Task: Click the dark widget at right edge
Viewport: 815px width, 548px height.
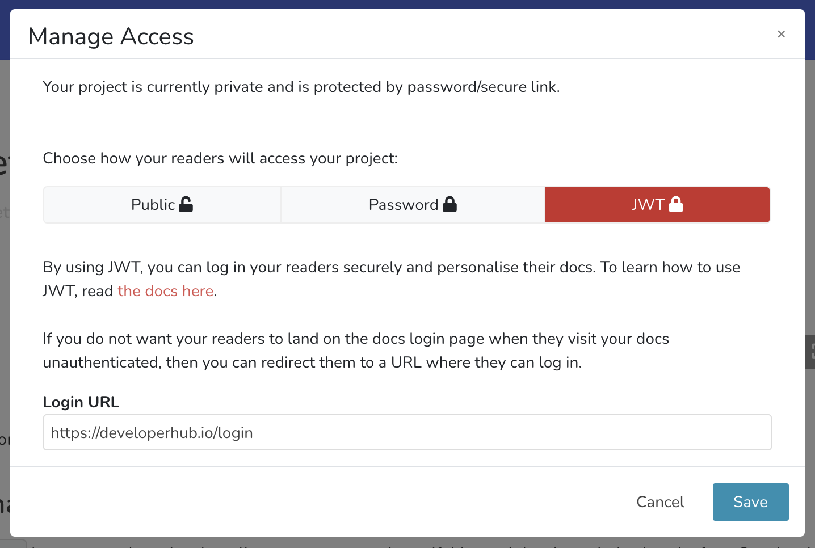Action: (x=810, y=352)
